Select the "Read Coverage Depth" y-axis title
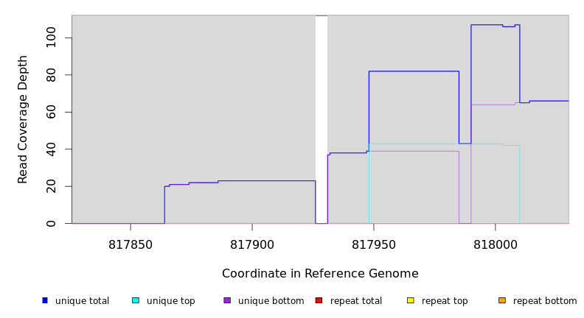The width and height of the screenshot is (584, 318). pos(23,119)
